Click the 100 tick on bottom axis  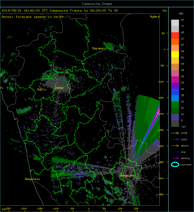tap(120, 209)
